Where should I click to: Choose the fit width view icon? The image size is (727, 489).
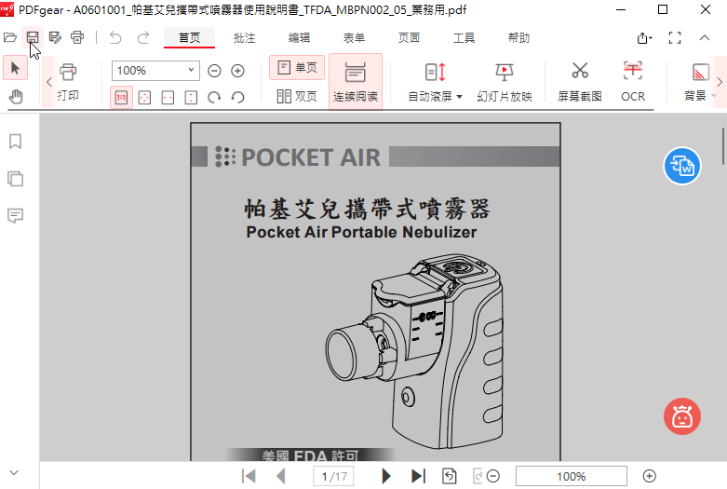pyautogui.click(x=168, y=98)
